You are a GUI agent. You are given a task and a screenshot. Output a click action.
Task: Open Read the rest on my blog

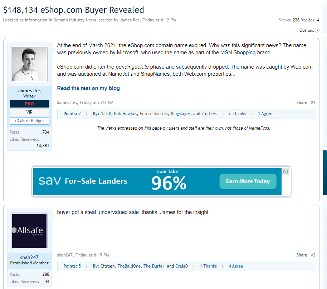coord(88,88)
